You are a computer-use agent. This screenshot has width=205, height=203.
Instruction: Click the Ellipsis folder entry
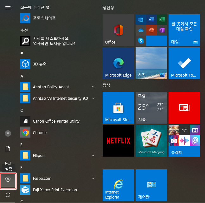tap(58, 155)
